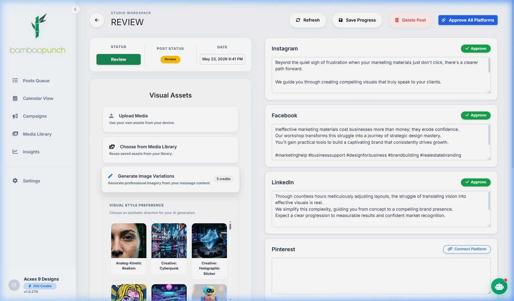This screenshot has height=301, width=514.
Task: Click the Refresh circular arrows icon
Action: click(x=298, y=20)
